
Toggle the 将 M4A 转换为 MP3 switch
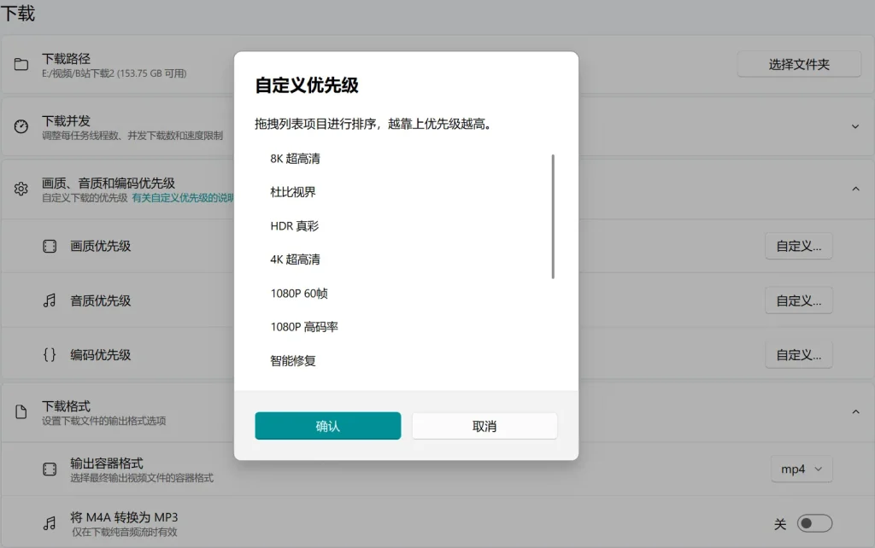coord(814,523)
